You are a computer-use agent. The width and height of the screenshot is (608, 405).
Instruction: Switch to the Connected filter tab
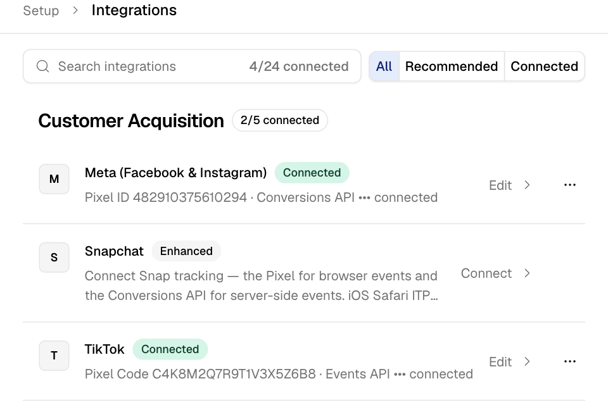pyautogui.click(x=544, y=66)
